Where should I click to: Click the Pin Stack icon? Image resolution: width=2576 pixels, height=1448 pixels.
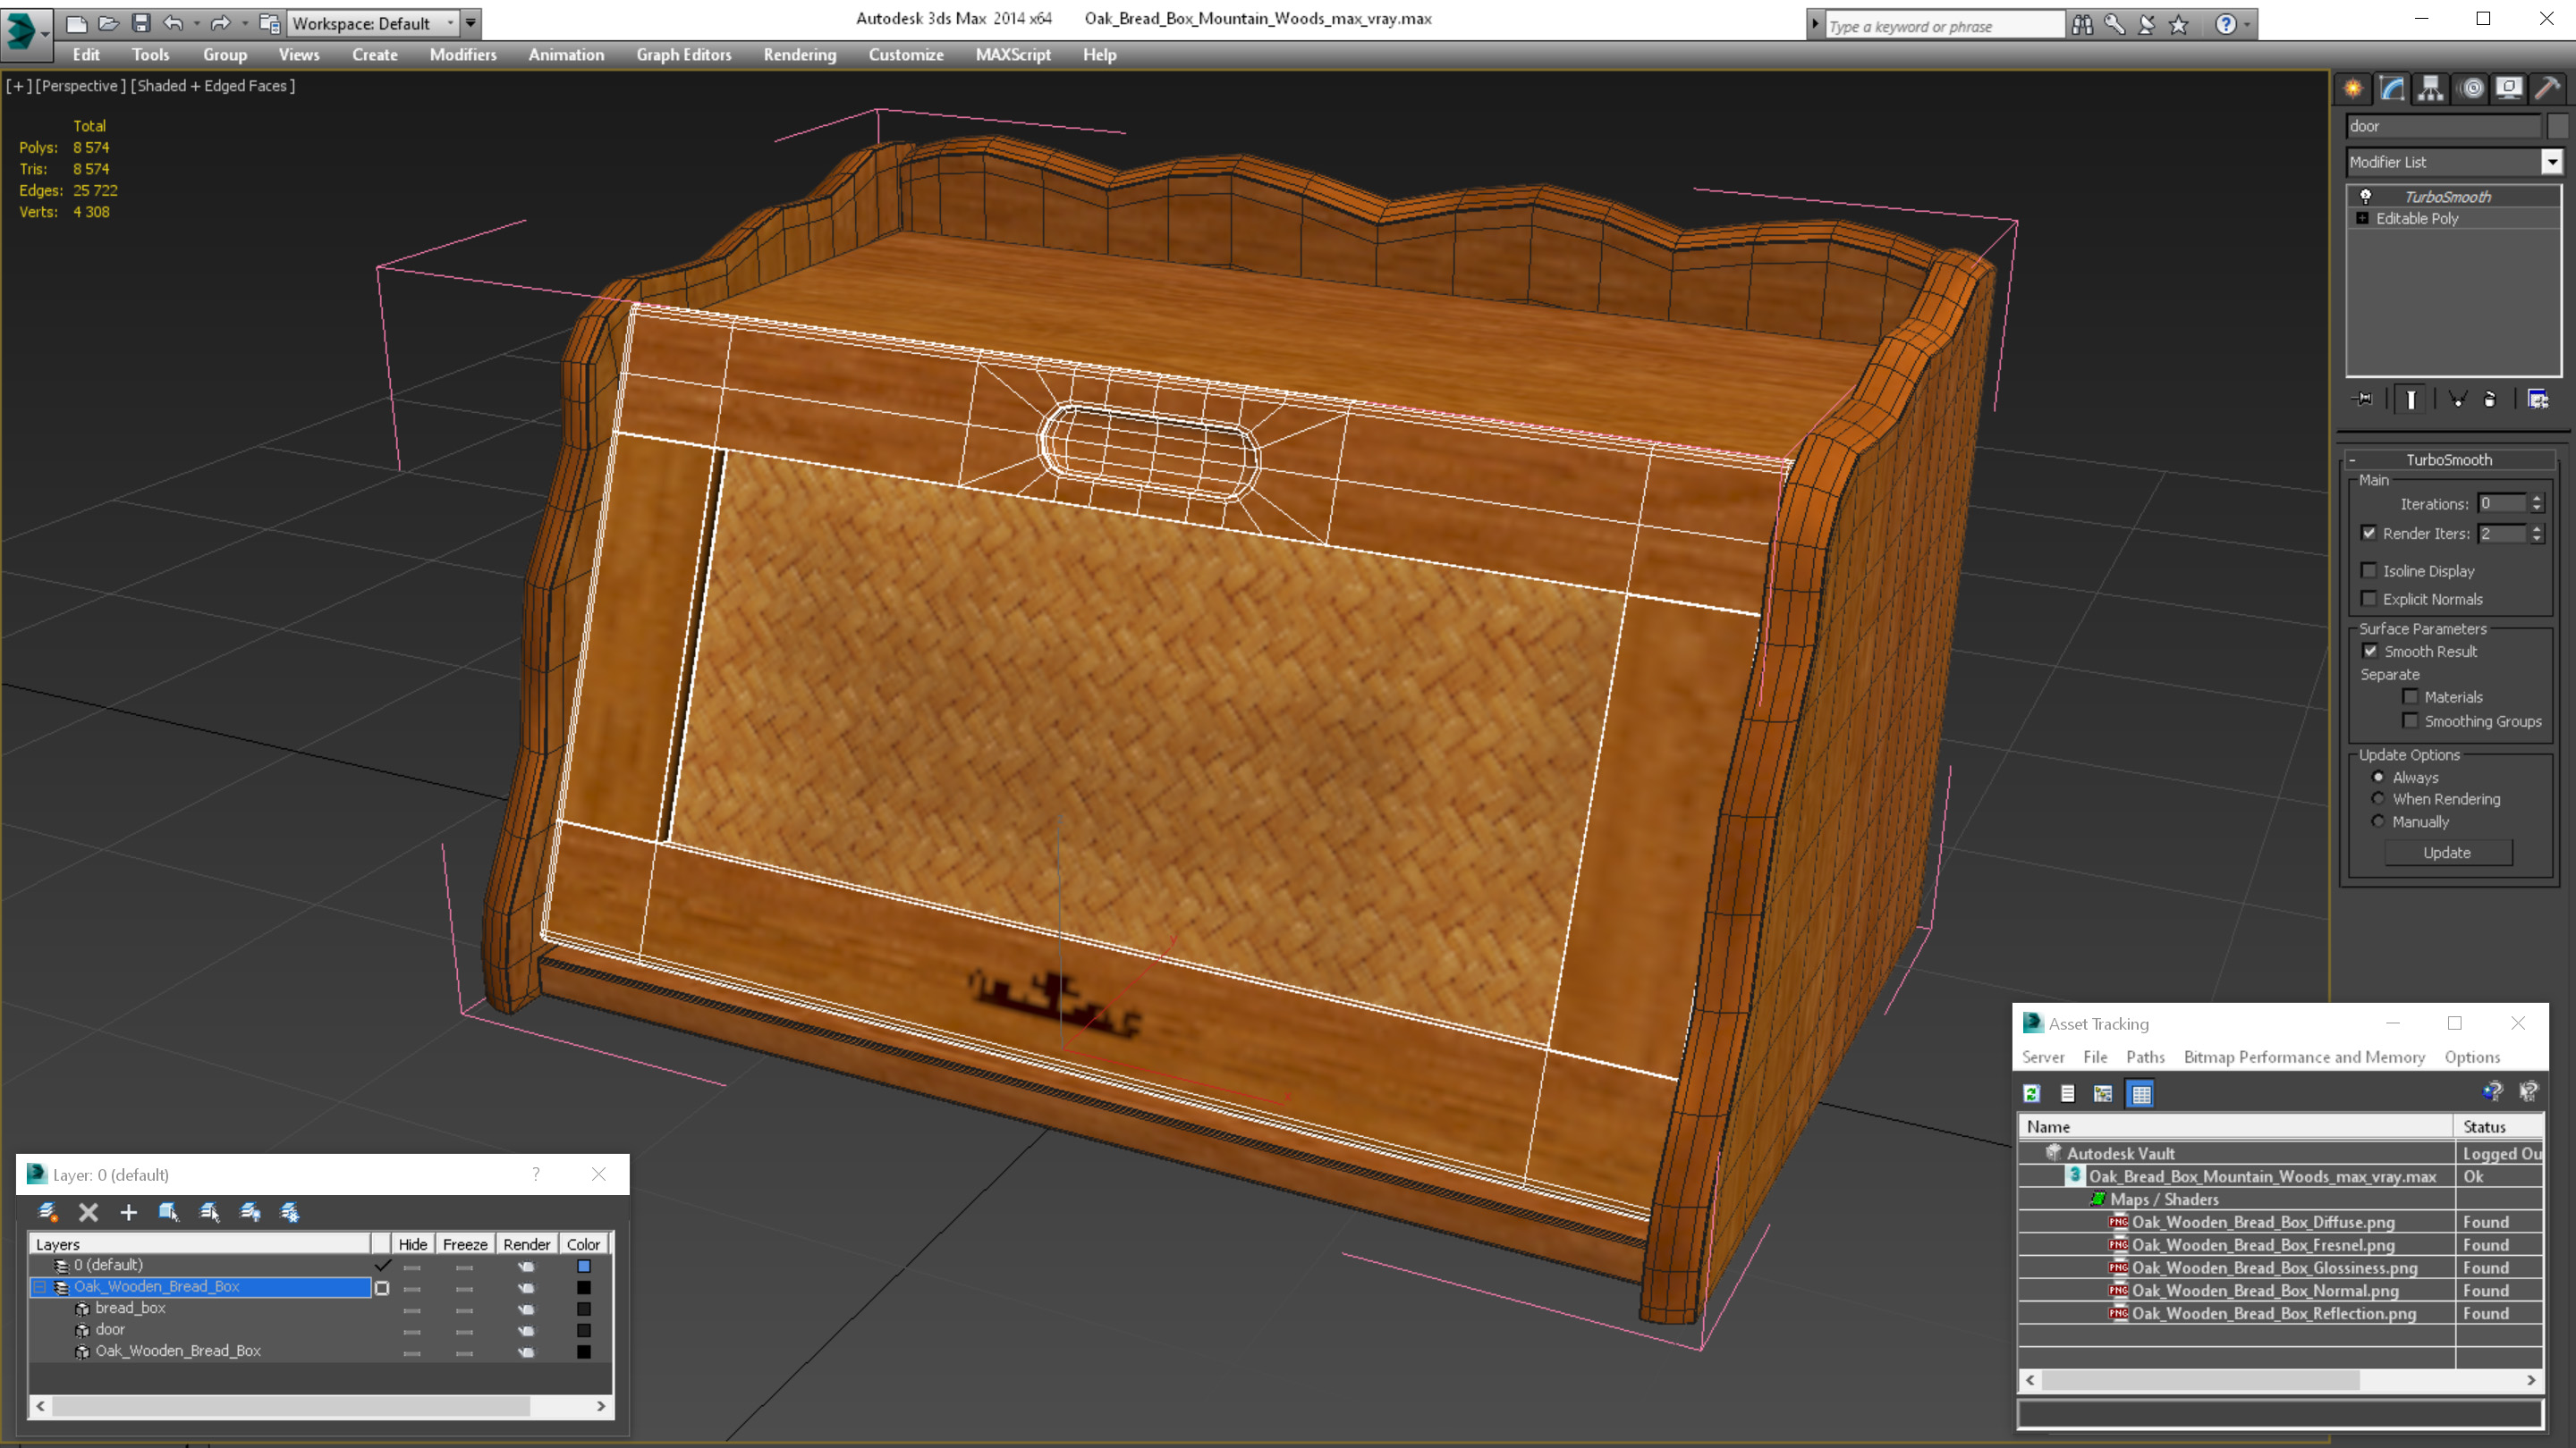(x=2364, y=399)
